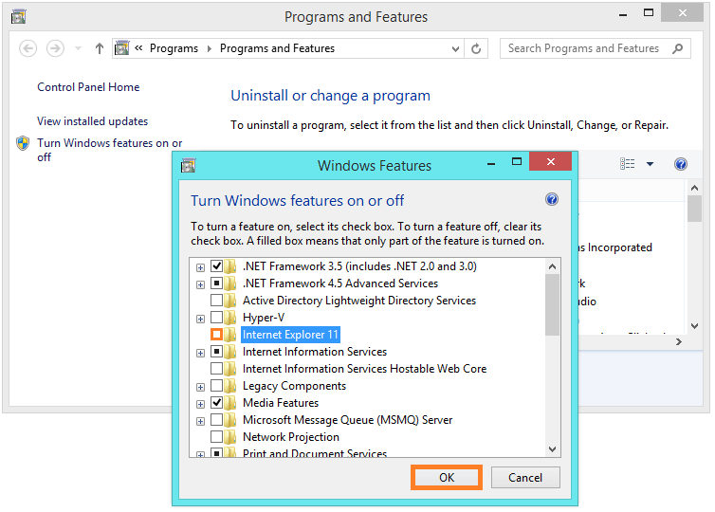Check Microsoft Message Queue Server checkbox
This screenshot has width=715, height=512.
point(216,420)
